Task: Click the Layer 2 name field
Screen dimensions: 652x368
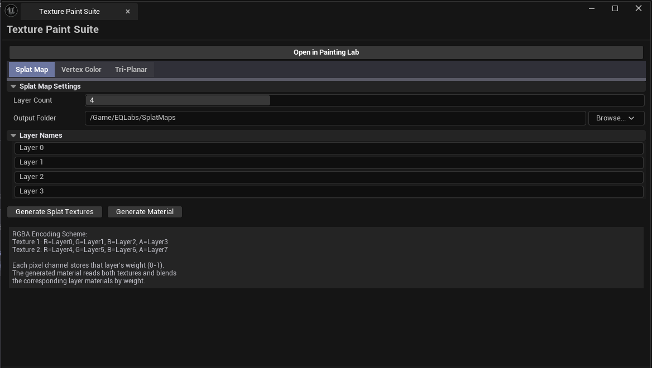Action: [329, 177]
